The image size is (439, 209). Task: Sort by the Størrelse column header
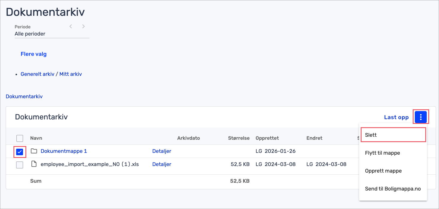pos(239,138)
